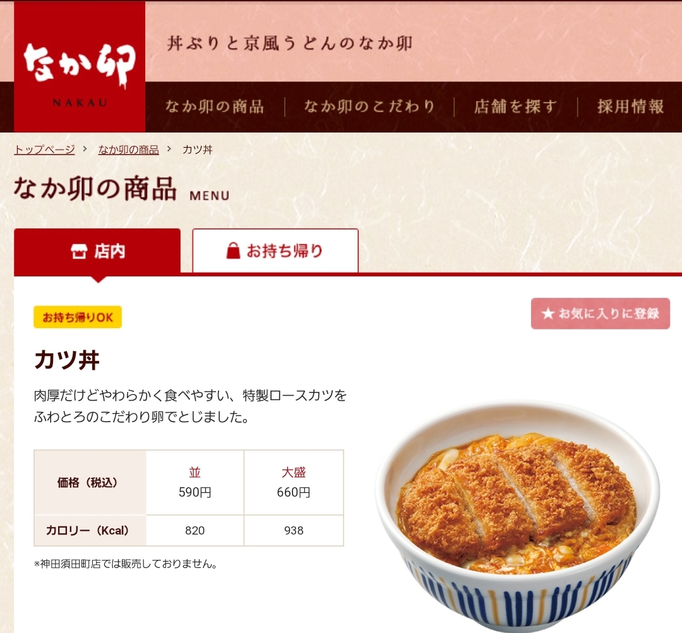Click the shop icon in the 店内 tab
Screen dimensions: 682x633
click(x=79, y=251)
